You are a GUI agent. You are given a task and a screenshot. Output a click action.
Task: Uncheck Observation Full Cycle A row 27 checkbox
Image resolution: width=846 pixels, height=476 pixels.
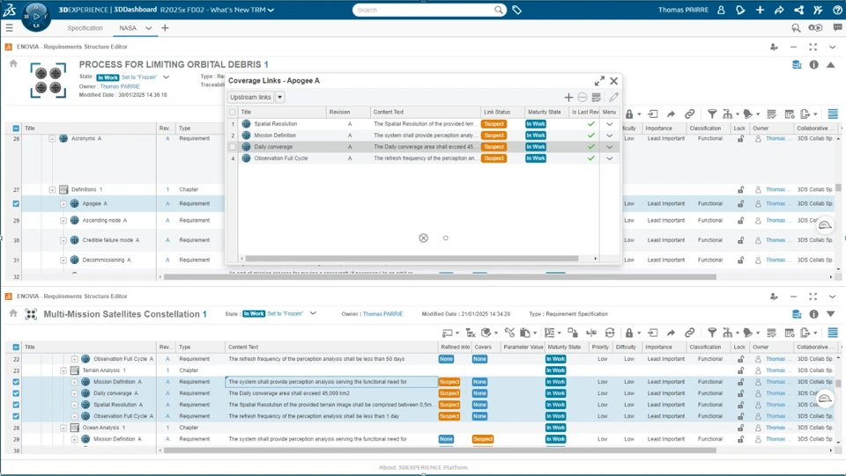[16, 416]
